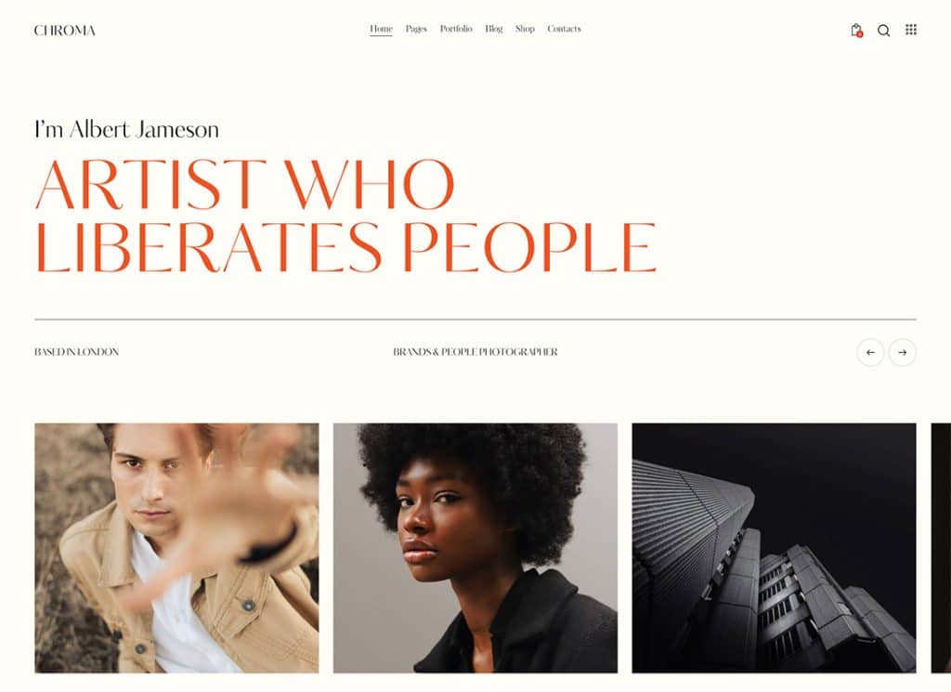951x692 pixels.
Task: Open the woman with afro portrait
Action: pyautogui.click(x=475, y=548)
